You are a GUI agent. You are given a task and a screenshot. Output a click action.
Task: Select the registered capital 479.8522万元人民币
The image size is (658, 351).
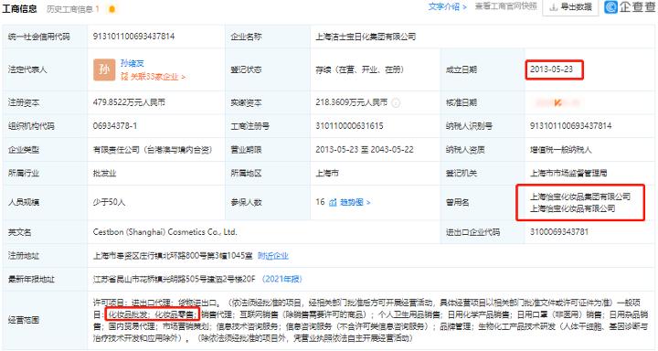pyautogui.click(x=129, y=102)
